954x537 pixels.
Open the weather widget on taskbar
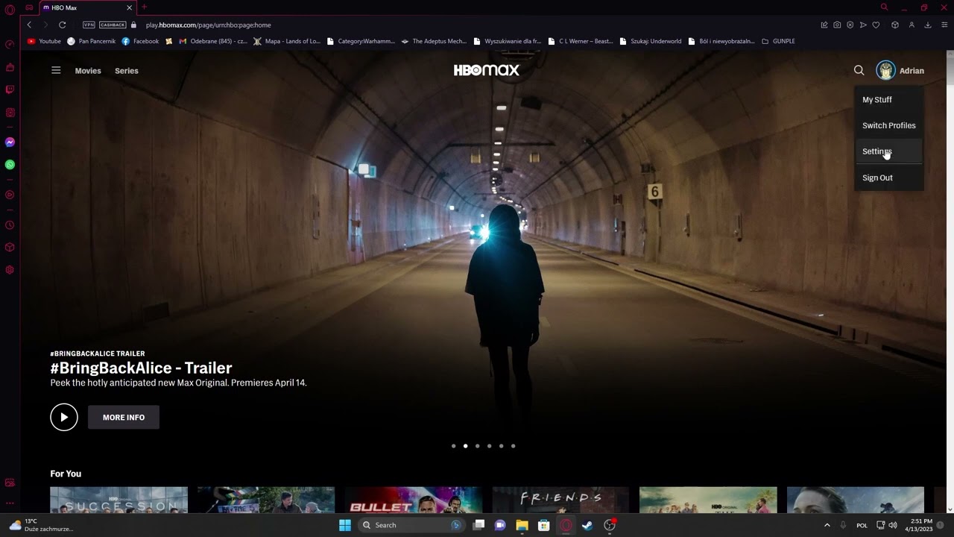tap(41, 525)
